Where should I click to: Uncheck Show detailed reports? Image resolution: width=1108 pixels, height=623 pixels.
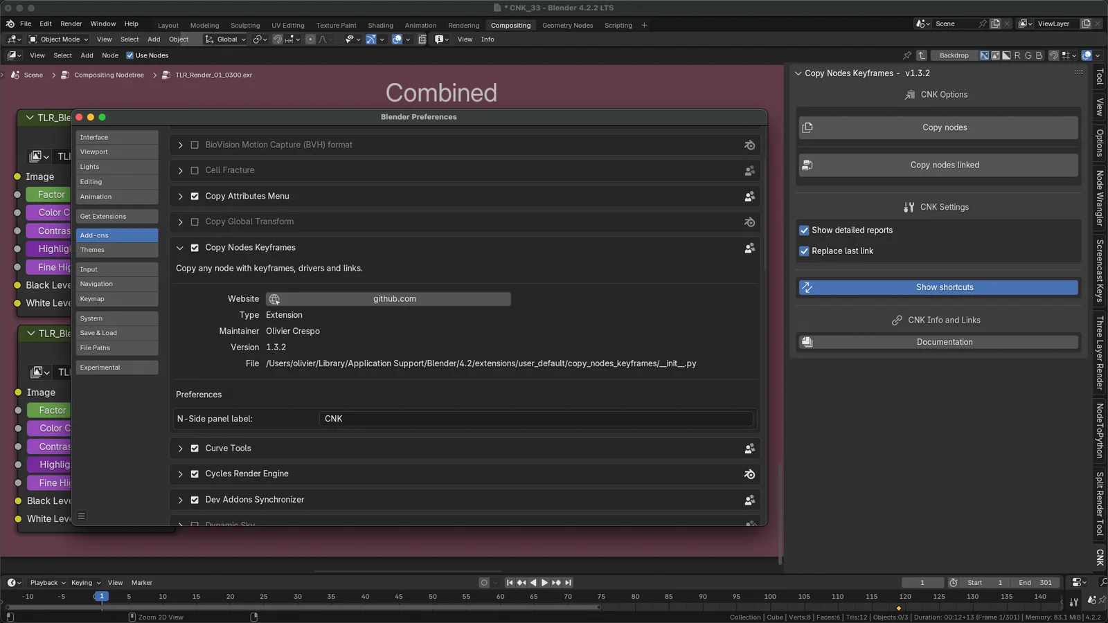click(x=805, y=230)
